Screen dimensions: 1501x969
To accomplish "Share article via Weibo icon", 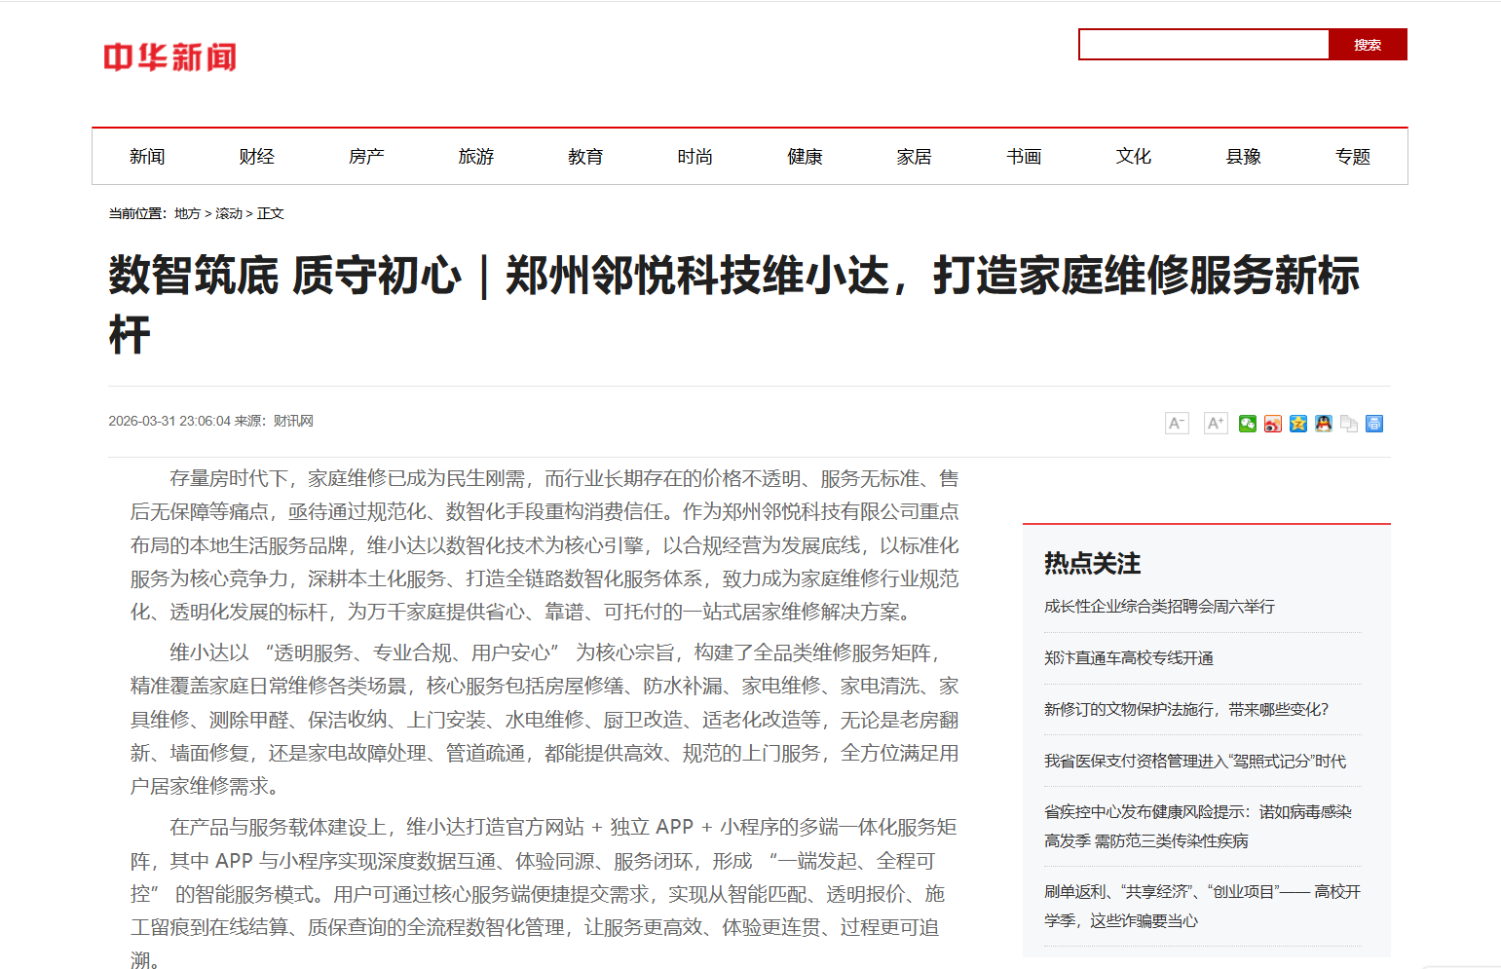I will tap(1272, 423).
